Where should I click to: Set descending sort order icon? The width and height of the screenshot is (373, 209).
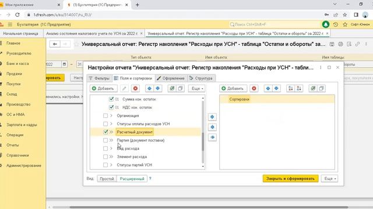pyautogui.click(x=299, y=88)
